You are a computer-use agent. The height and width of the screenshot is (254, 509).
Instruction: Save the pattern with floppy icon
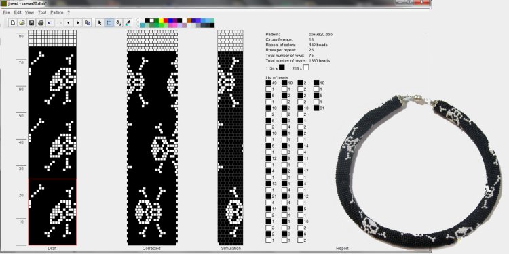(31, 22)
